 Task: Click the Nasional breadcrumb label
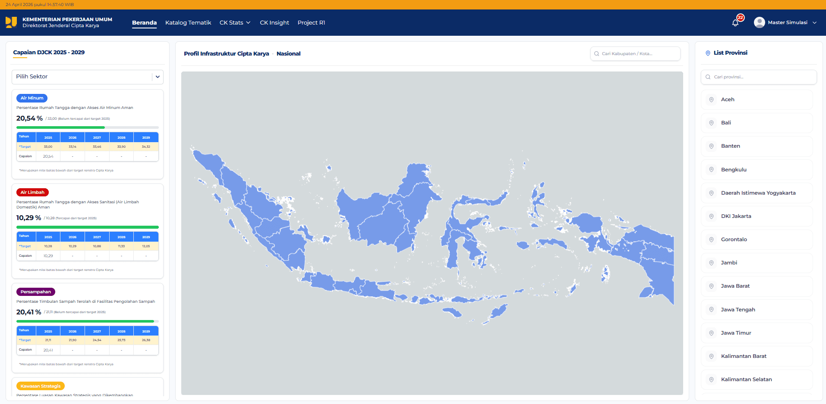(x=288, y=54)
